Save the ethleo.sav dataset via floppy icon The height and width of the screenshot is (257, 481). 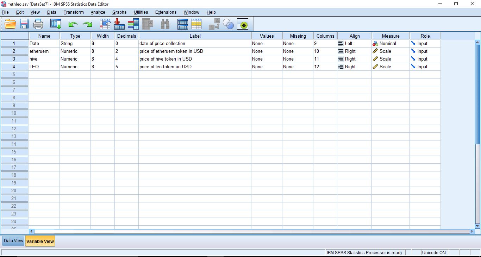tap(24, 24)
